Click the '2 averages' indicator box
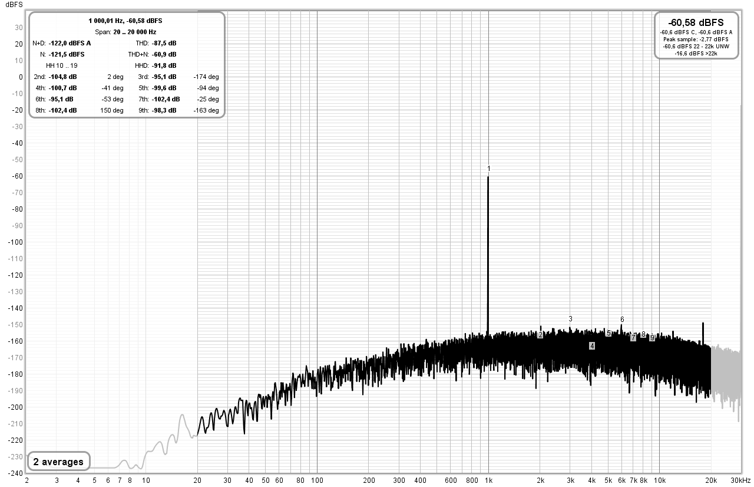This screenshot has width=754, height=487. [58, 462]
